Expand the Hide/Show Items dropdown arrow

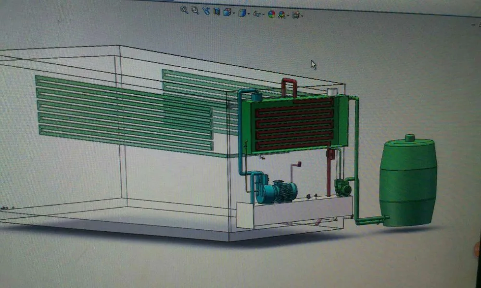pyautogui.click(x=263, y=15)
